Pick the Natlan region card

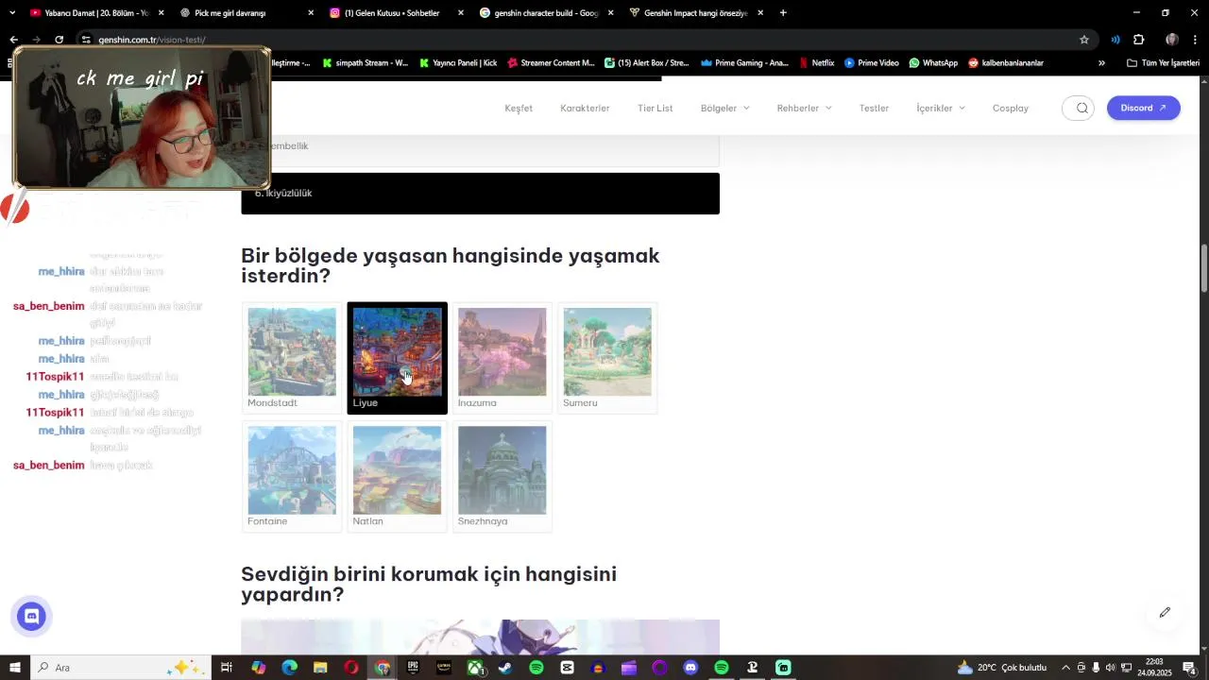click(397, 477)
